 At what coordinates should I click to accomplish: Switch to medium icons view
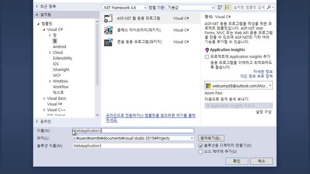[x=220, y=8]
